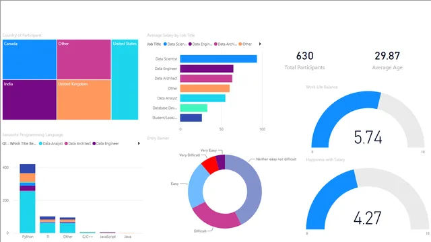
Task: Expand the Job Title legend arrow
Action: [x=260, y=44]
